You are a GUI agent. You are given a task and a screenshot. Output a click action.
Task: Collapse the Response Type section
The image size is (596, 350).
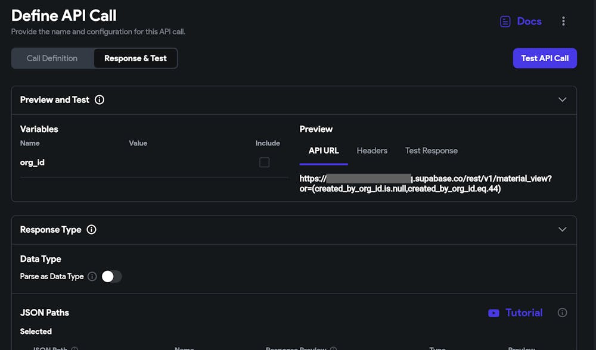562,230
